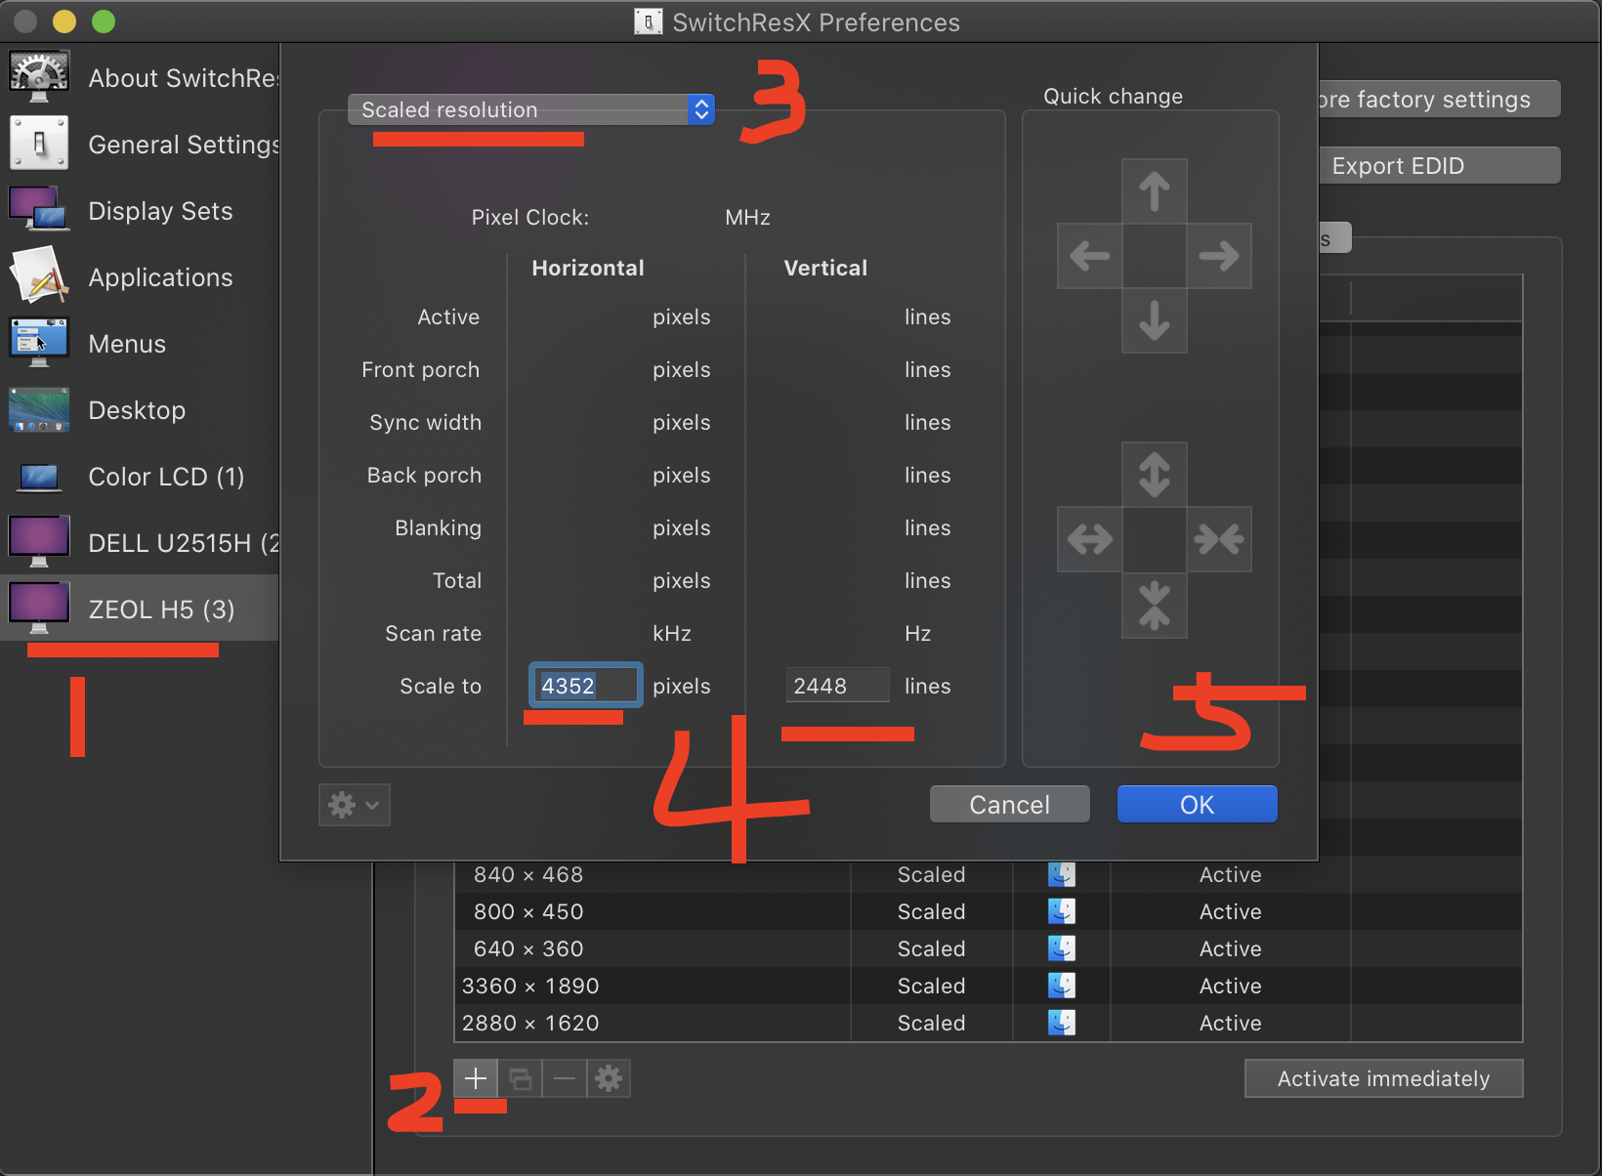The width and height of the screenshot is (1602, 1176).
Task: Click the minus button to remove resolution
Action: (565, 1078)
